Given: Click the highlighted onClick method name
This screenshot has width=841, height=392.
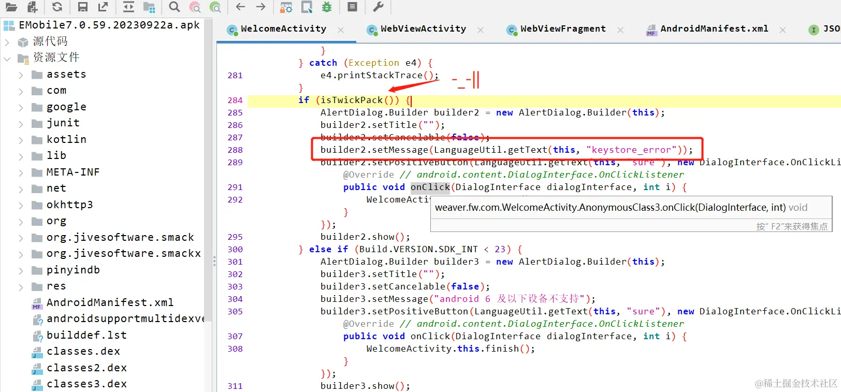Looking at the screenshot, I should coord(430,187).
